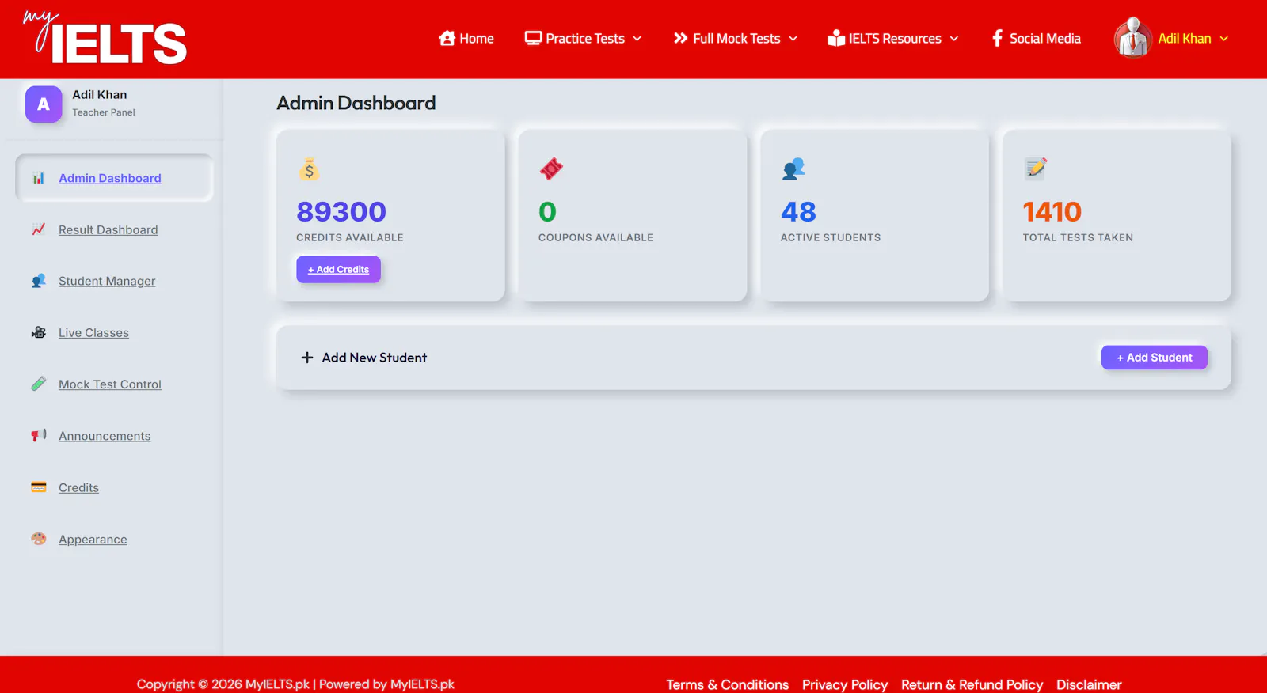Click the IELTS Resources book reader icon

836,38
